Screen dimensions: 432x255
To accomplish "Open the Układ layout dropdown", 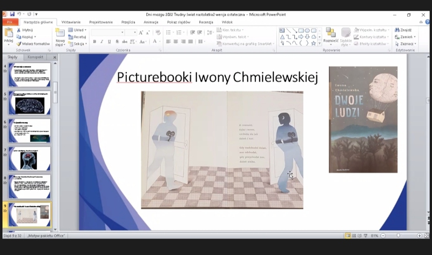I will [77, 30].
